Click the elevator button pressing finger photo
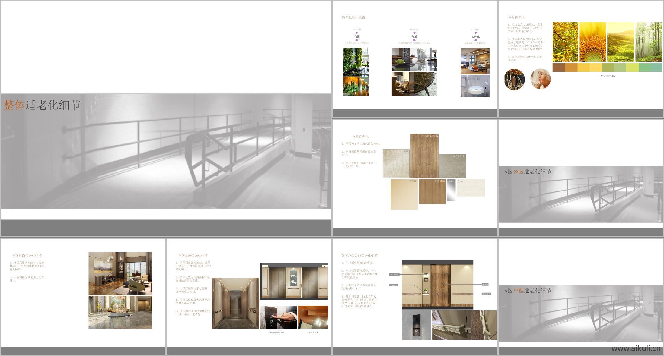 pos(278,317)
